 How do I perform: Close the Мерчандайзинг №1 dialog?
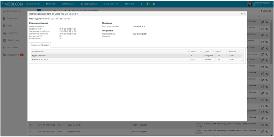click(245, 13)
